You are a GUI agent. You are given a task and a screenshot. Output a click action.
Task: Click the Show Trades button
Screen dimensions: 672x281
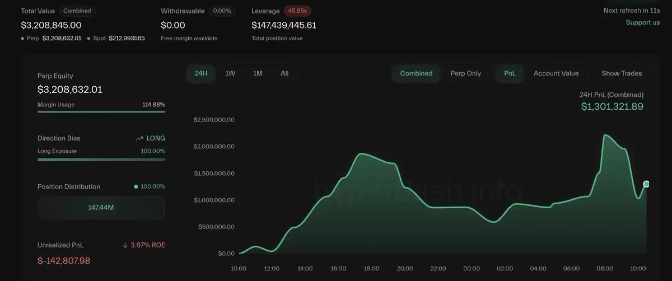pyautogui.click(x=622, y=73)
